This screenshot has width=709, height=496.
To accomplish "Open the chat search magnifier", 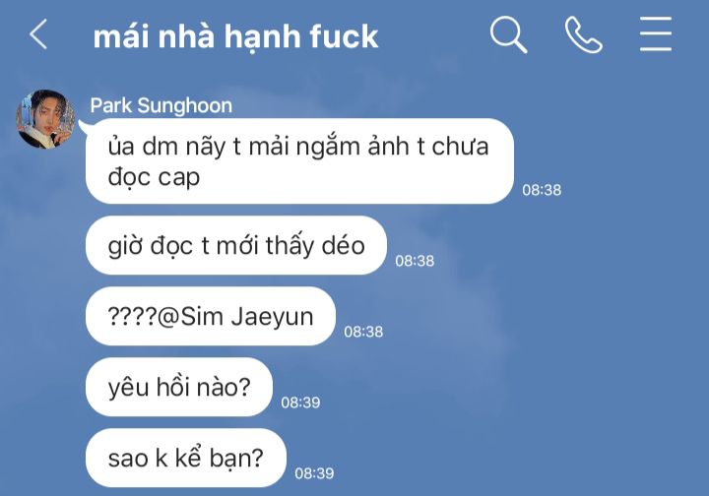I will [x=509, y=34].
